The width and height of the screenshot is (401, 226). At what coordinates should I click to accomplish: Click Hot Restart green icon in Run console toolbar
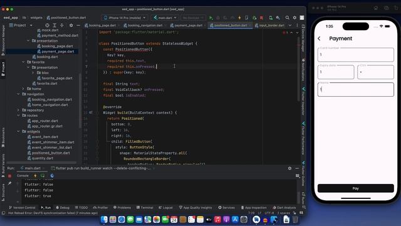click(x=43, y=176)
